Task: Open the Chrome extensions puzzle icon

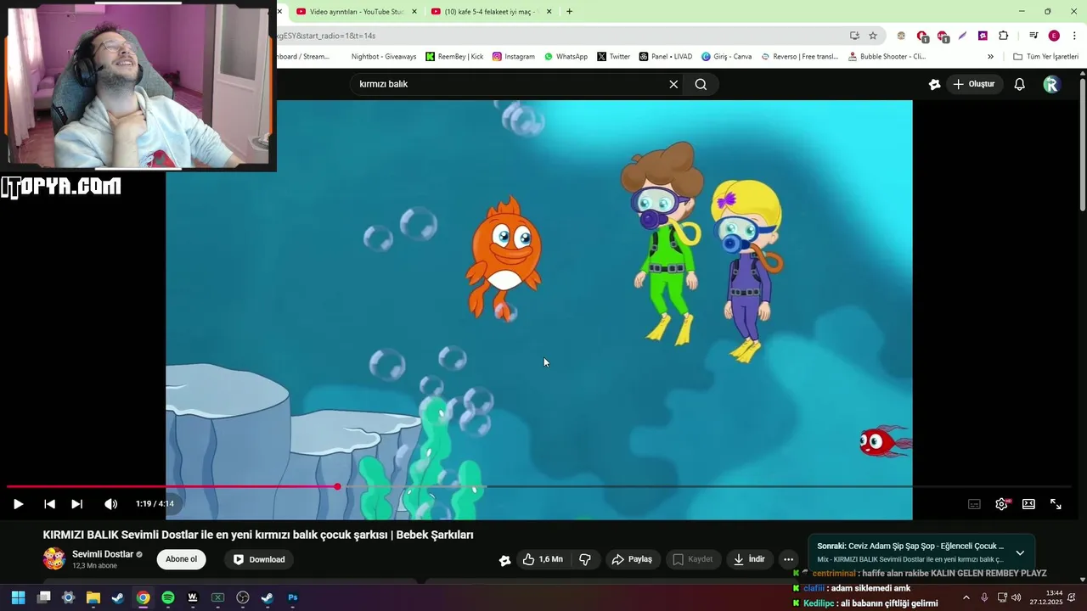Action: (1003, 36)
